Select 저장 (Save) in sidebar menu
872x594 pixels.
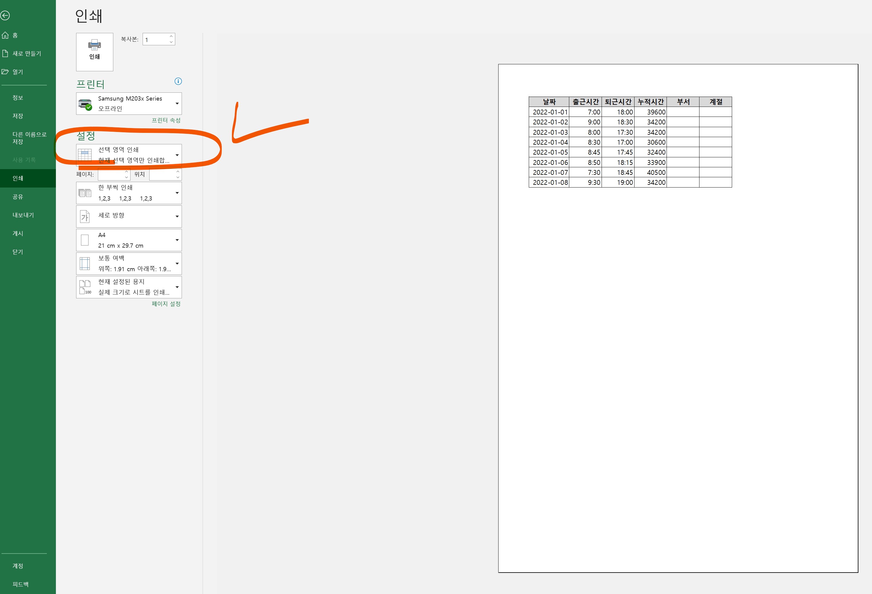[x=18, y=116]
